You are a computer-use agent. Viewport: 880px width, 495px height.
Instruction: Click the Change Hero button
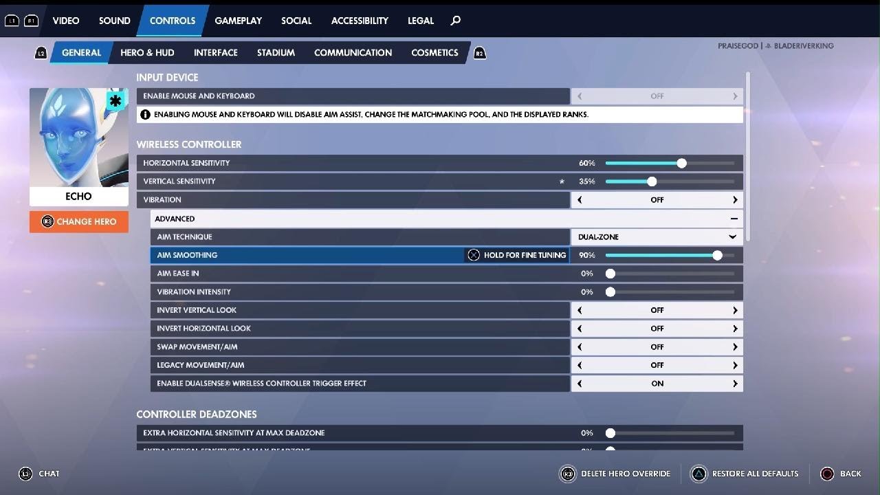click(x=79, y=221)
